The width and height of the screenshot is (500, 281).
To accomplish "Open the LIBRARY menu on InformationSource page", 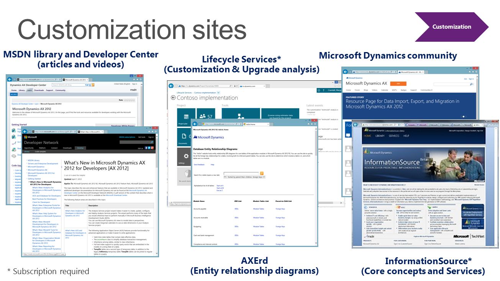I will (380, 136).
